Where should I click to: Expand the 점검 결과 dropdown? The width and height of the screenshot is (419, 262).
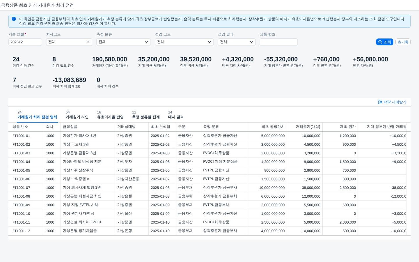pyautogui.click(x=237, y=42)
